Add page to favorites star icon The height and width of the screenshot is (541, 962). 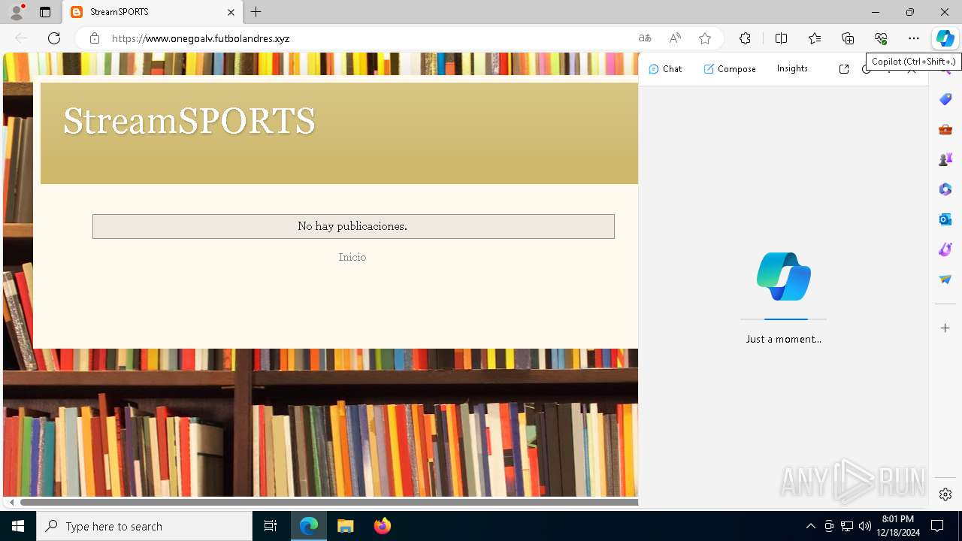(x=705, y=38)
